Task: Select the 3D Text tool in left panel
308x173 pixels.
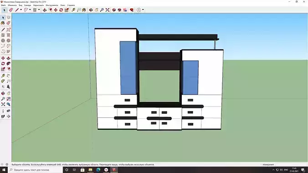Action: pyautogui.click(x=9, y=86)
